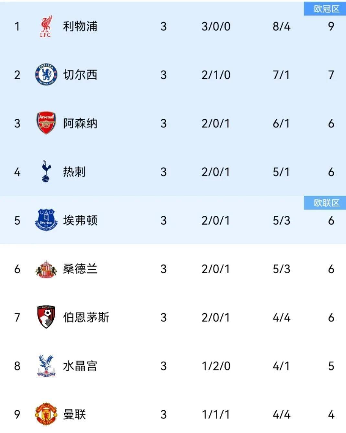Click the Crystal Palace eagle badge
This screenshot has width=346, height=433.
(x=46, y=366)
